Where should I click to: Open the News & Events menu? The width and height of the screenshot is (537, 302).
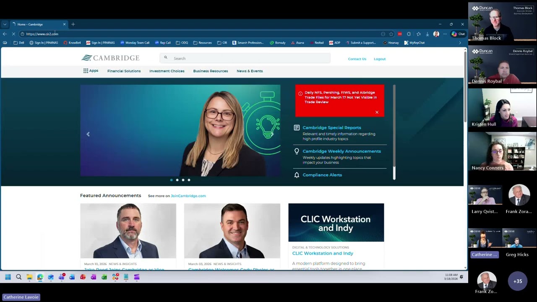(x=250, y=71)
